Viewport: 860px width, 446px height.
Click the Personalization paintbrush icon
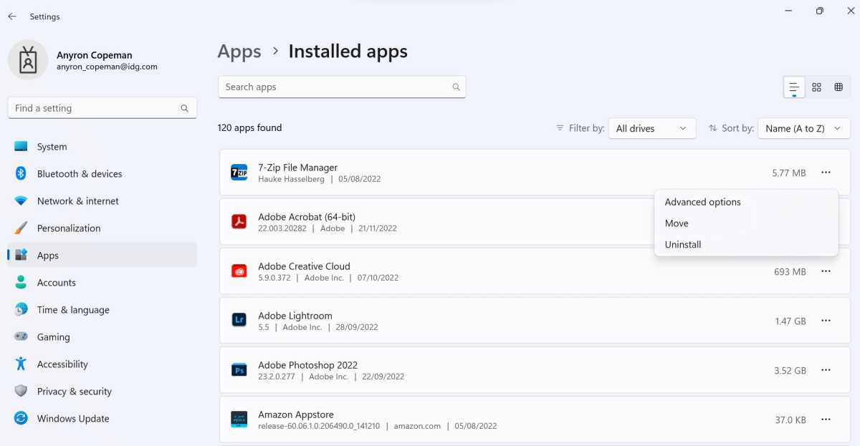point(21,228)
